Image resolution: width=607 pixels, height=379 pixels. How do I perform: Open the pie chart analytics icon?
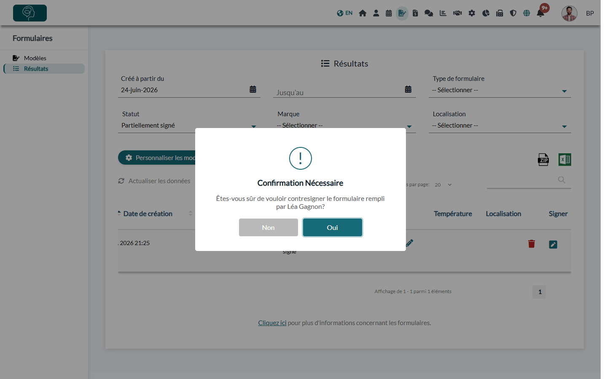pos(486,13)
